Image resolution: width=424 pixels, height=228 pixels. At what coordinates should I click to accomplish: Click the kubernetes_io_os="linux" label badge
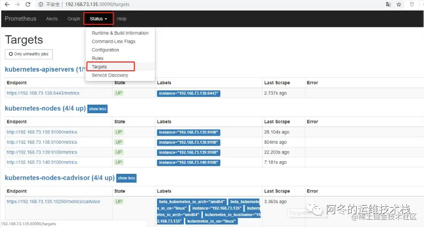[212, 221]
